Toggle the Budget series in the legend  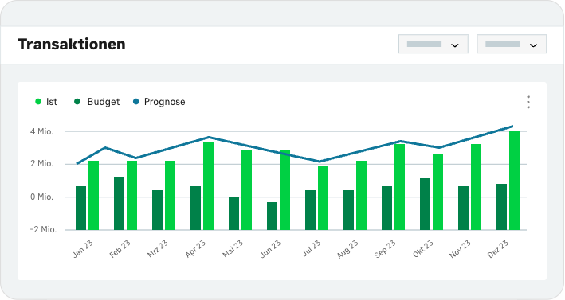tap(96, 102)
